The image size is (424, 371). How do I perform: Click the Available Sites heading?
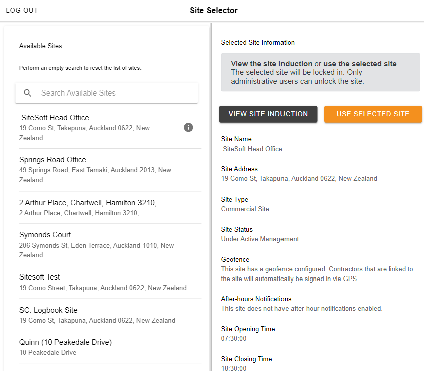41,46
